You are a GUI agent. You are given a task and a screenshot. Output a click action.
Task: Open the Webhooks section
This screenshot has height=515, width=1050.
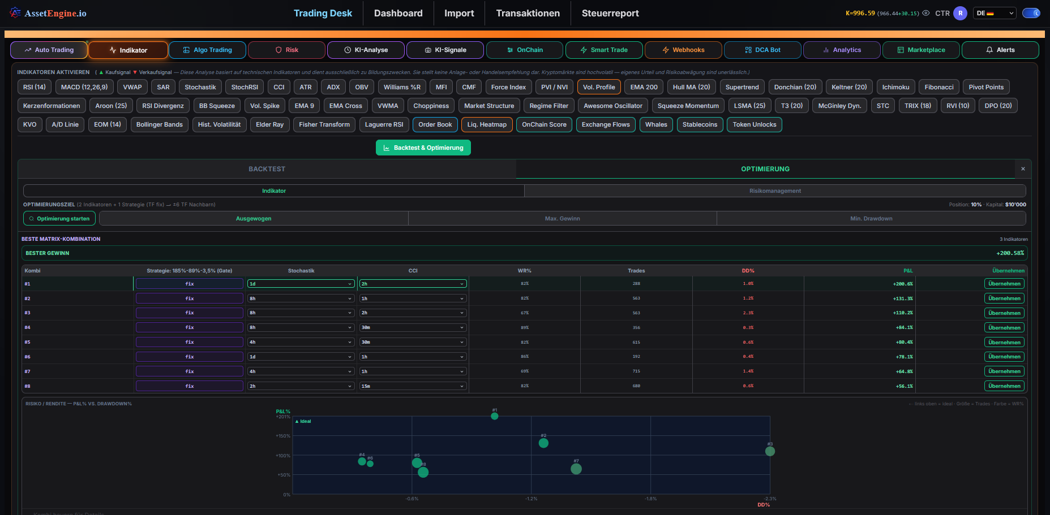683,50
